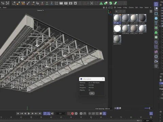Add new material with plus button
Image resolution: width=163 pixels, height=122 pixels.
coord(116,11)
